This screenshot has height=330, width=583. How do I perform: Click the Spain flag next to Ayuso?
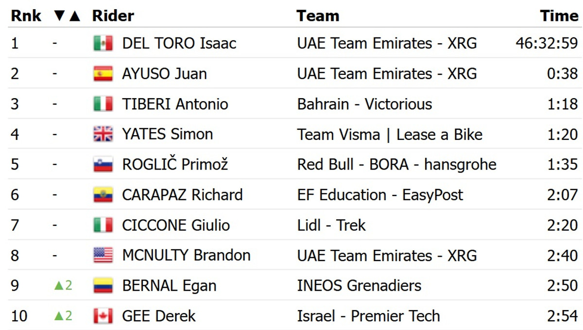click(103, 74)
